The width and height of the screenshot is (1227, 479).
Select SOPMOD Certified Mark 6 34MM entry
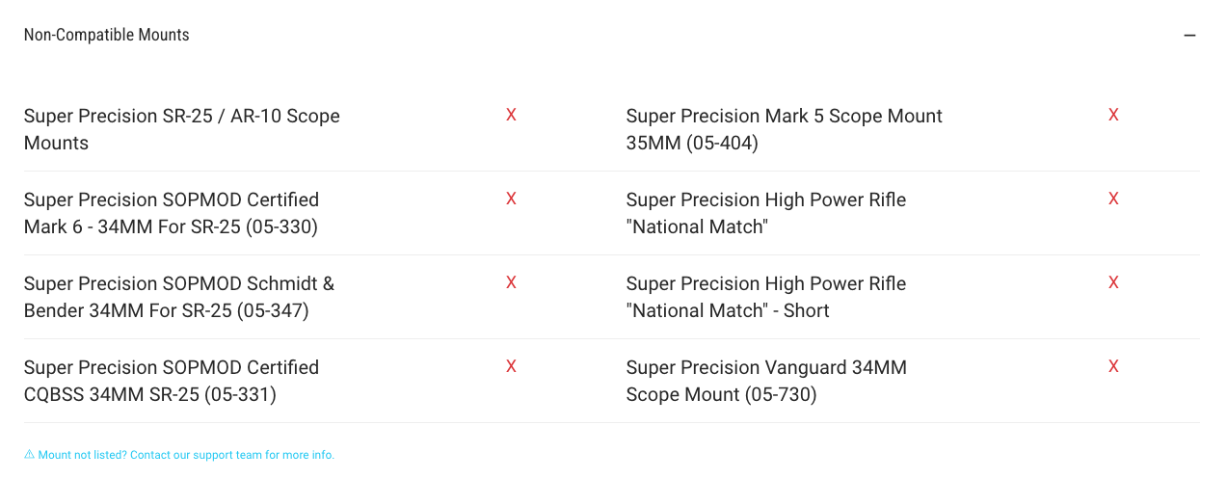pos(172,213)
